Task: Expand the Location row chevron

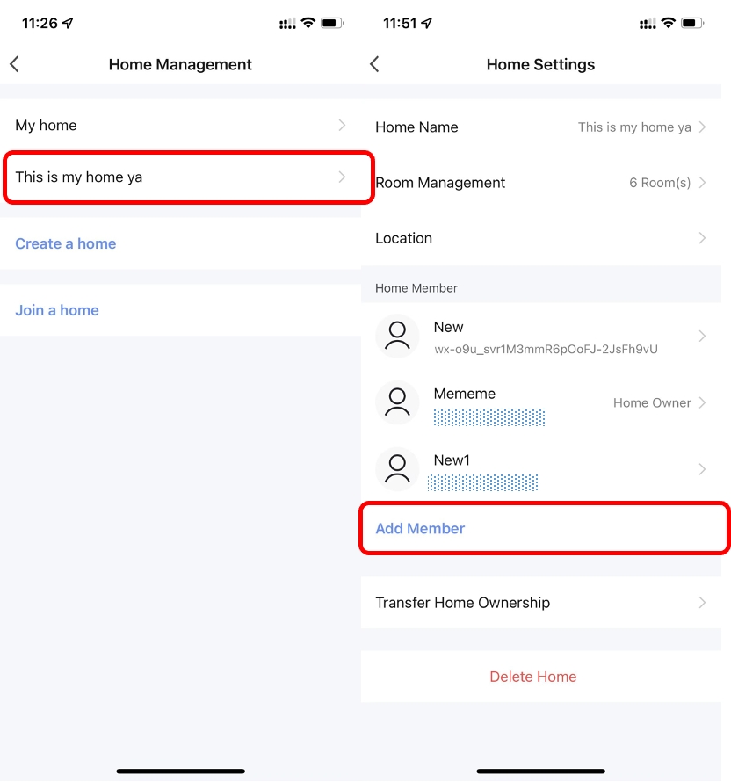Action: 702,238
